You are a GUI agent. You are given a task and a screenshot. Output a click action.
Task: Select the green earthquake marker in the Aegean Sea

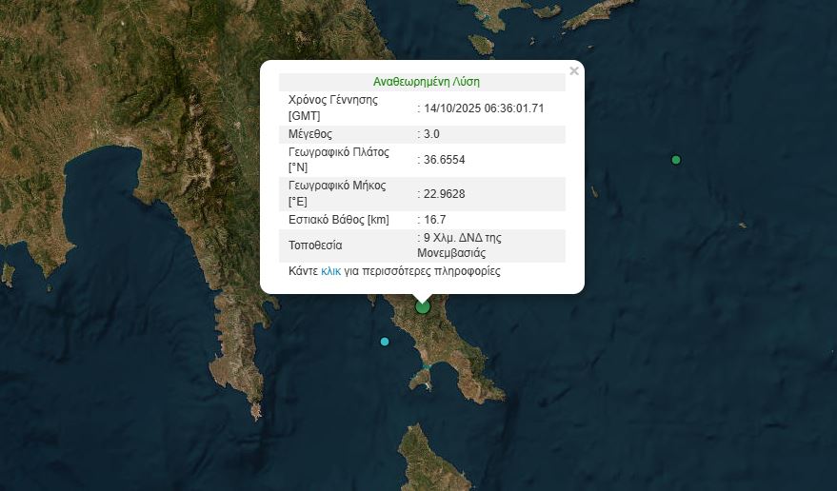click(676, 160)
